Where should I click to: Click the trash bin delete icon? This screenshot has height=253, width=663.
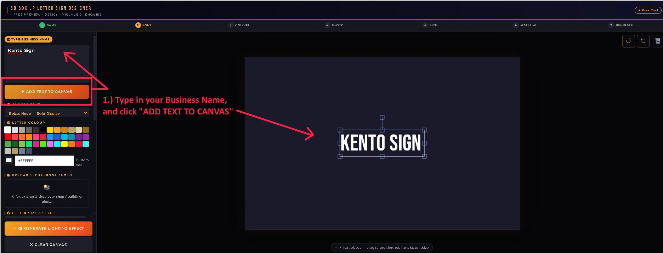657,41
